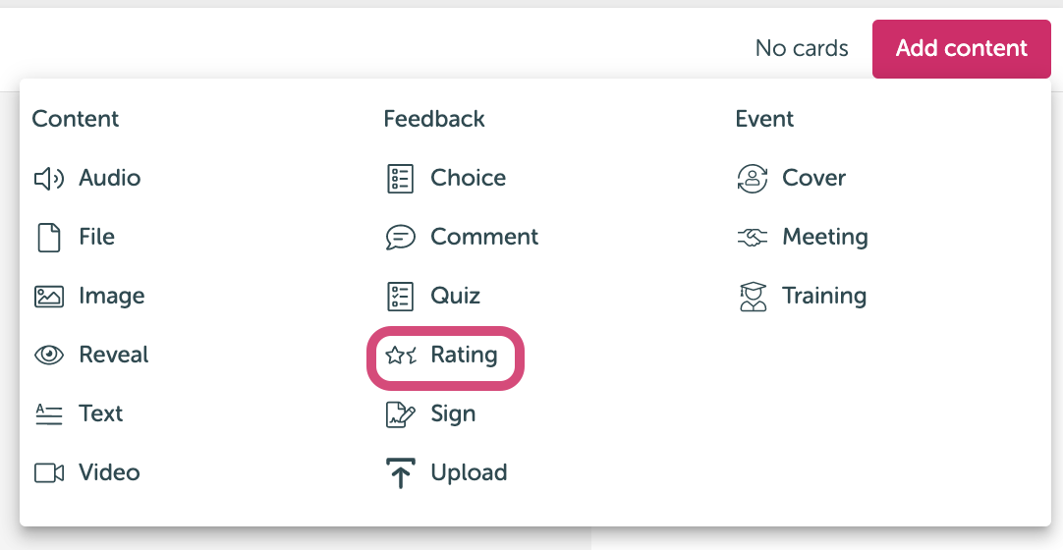Click the Reveal eye icon
This screenshot has height=550, width=1063.
(x=49, y=355)
